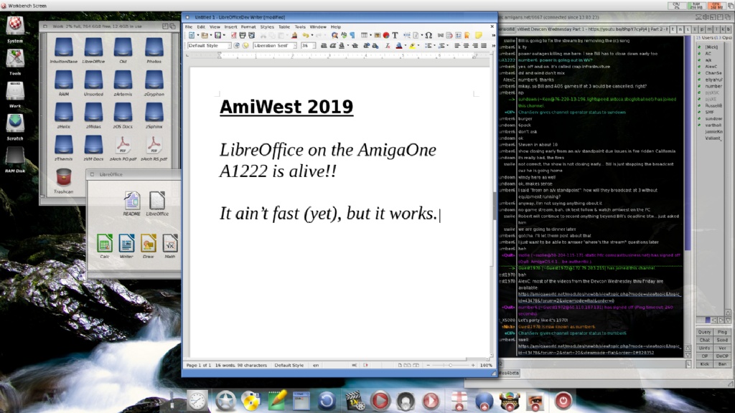Open the highlighting color dropdown arrow
Viewport: 735px width, 413px height.
418,45
